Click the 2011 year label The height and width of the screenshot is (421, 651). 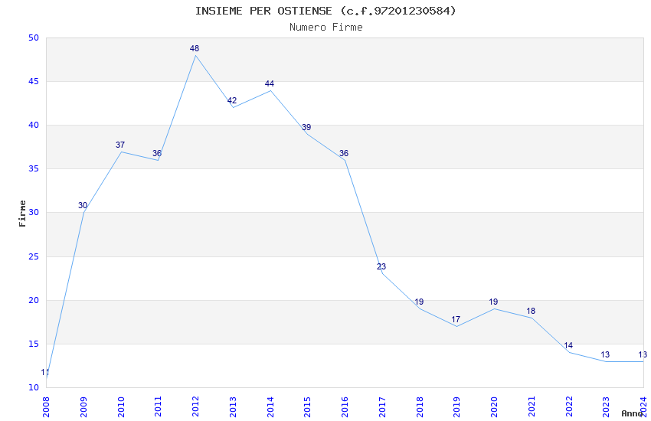click(x=159, y=406)
